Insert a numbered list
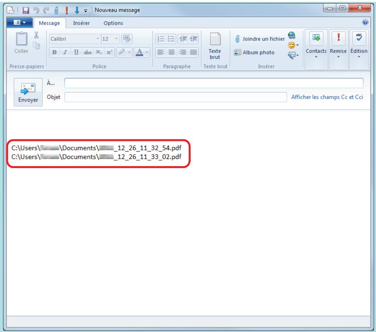 pyautogui.click(x=161, y=39)
